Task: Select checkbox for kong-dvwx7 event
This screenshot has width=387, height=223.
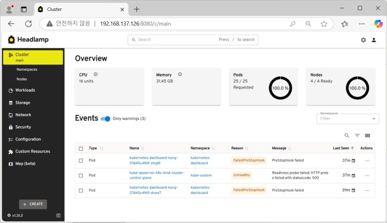Action: pyautogui.click(x=81, y=190)
